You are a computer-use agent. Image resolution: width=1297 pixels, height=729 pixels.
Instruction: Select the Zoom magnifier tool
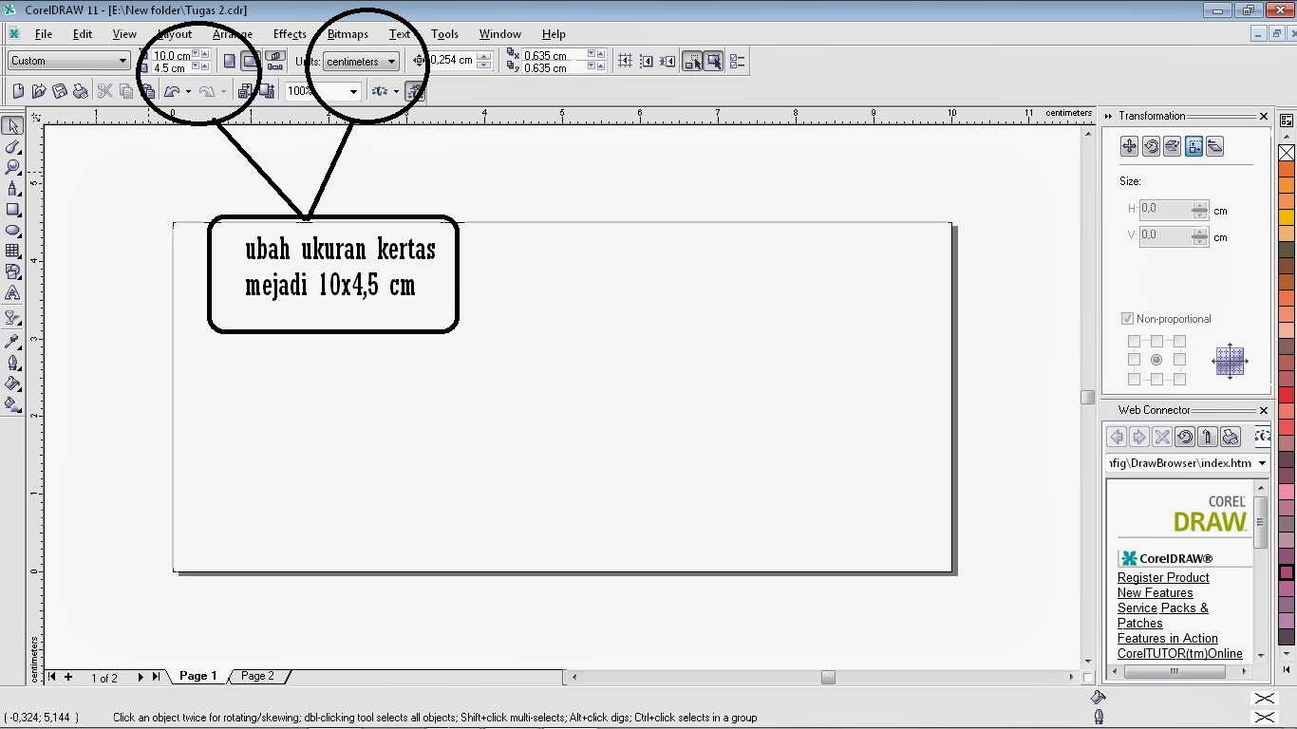pos(12,168)
